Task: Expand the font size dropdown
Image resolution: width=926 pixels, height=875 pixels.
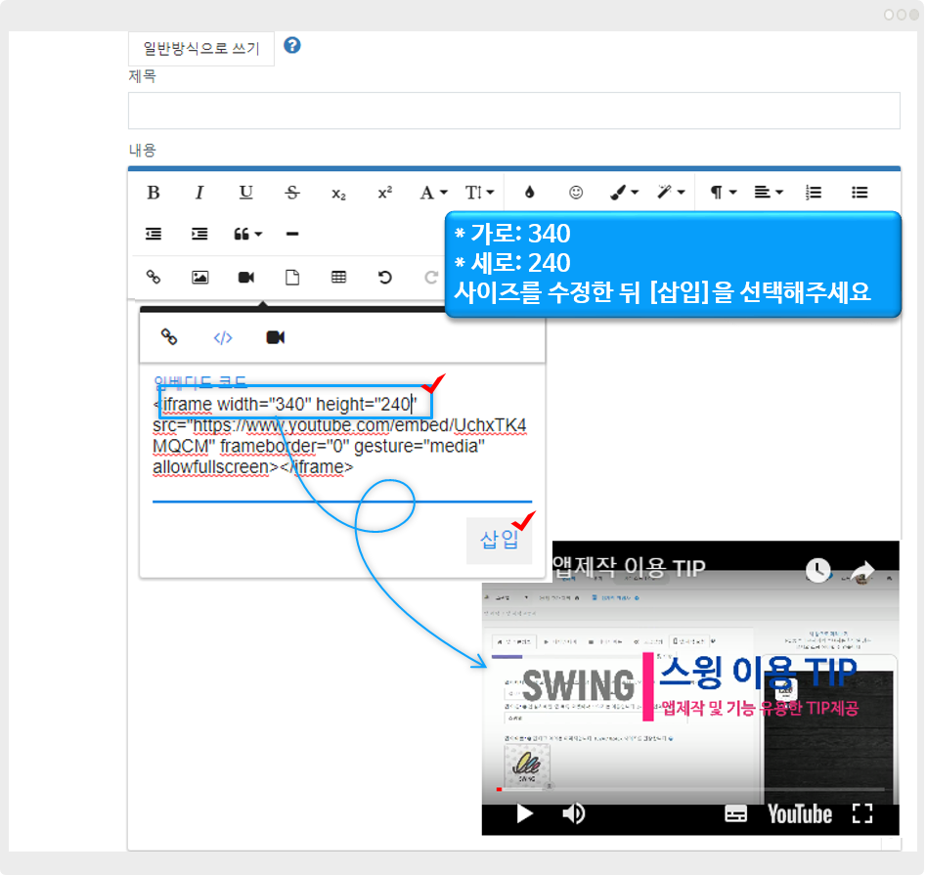Action: click(x=479, y=193)
